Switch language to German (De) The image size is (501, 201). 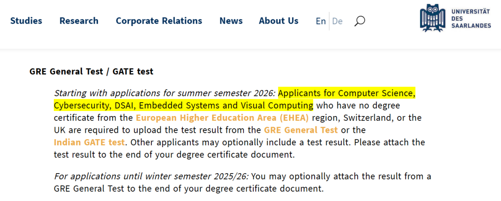[337, 21]
